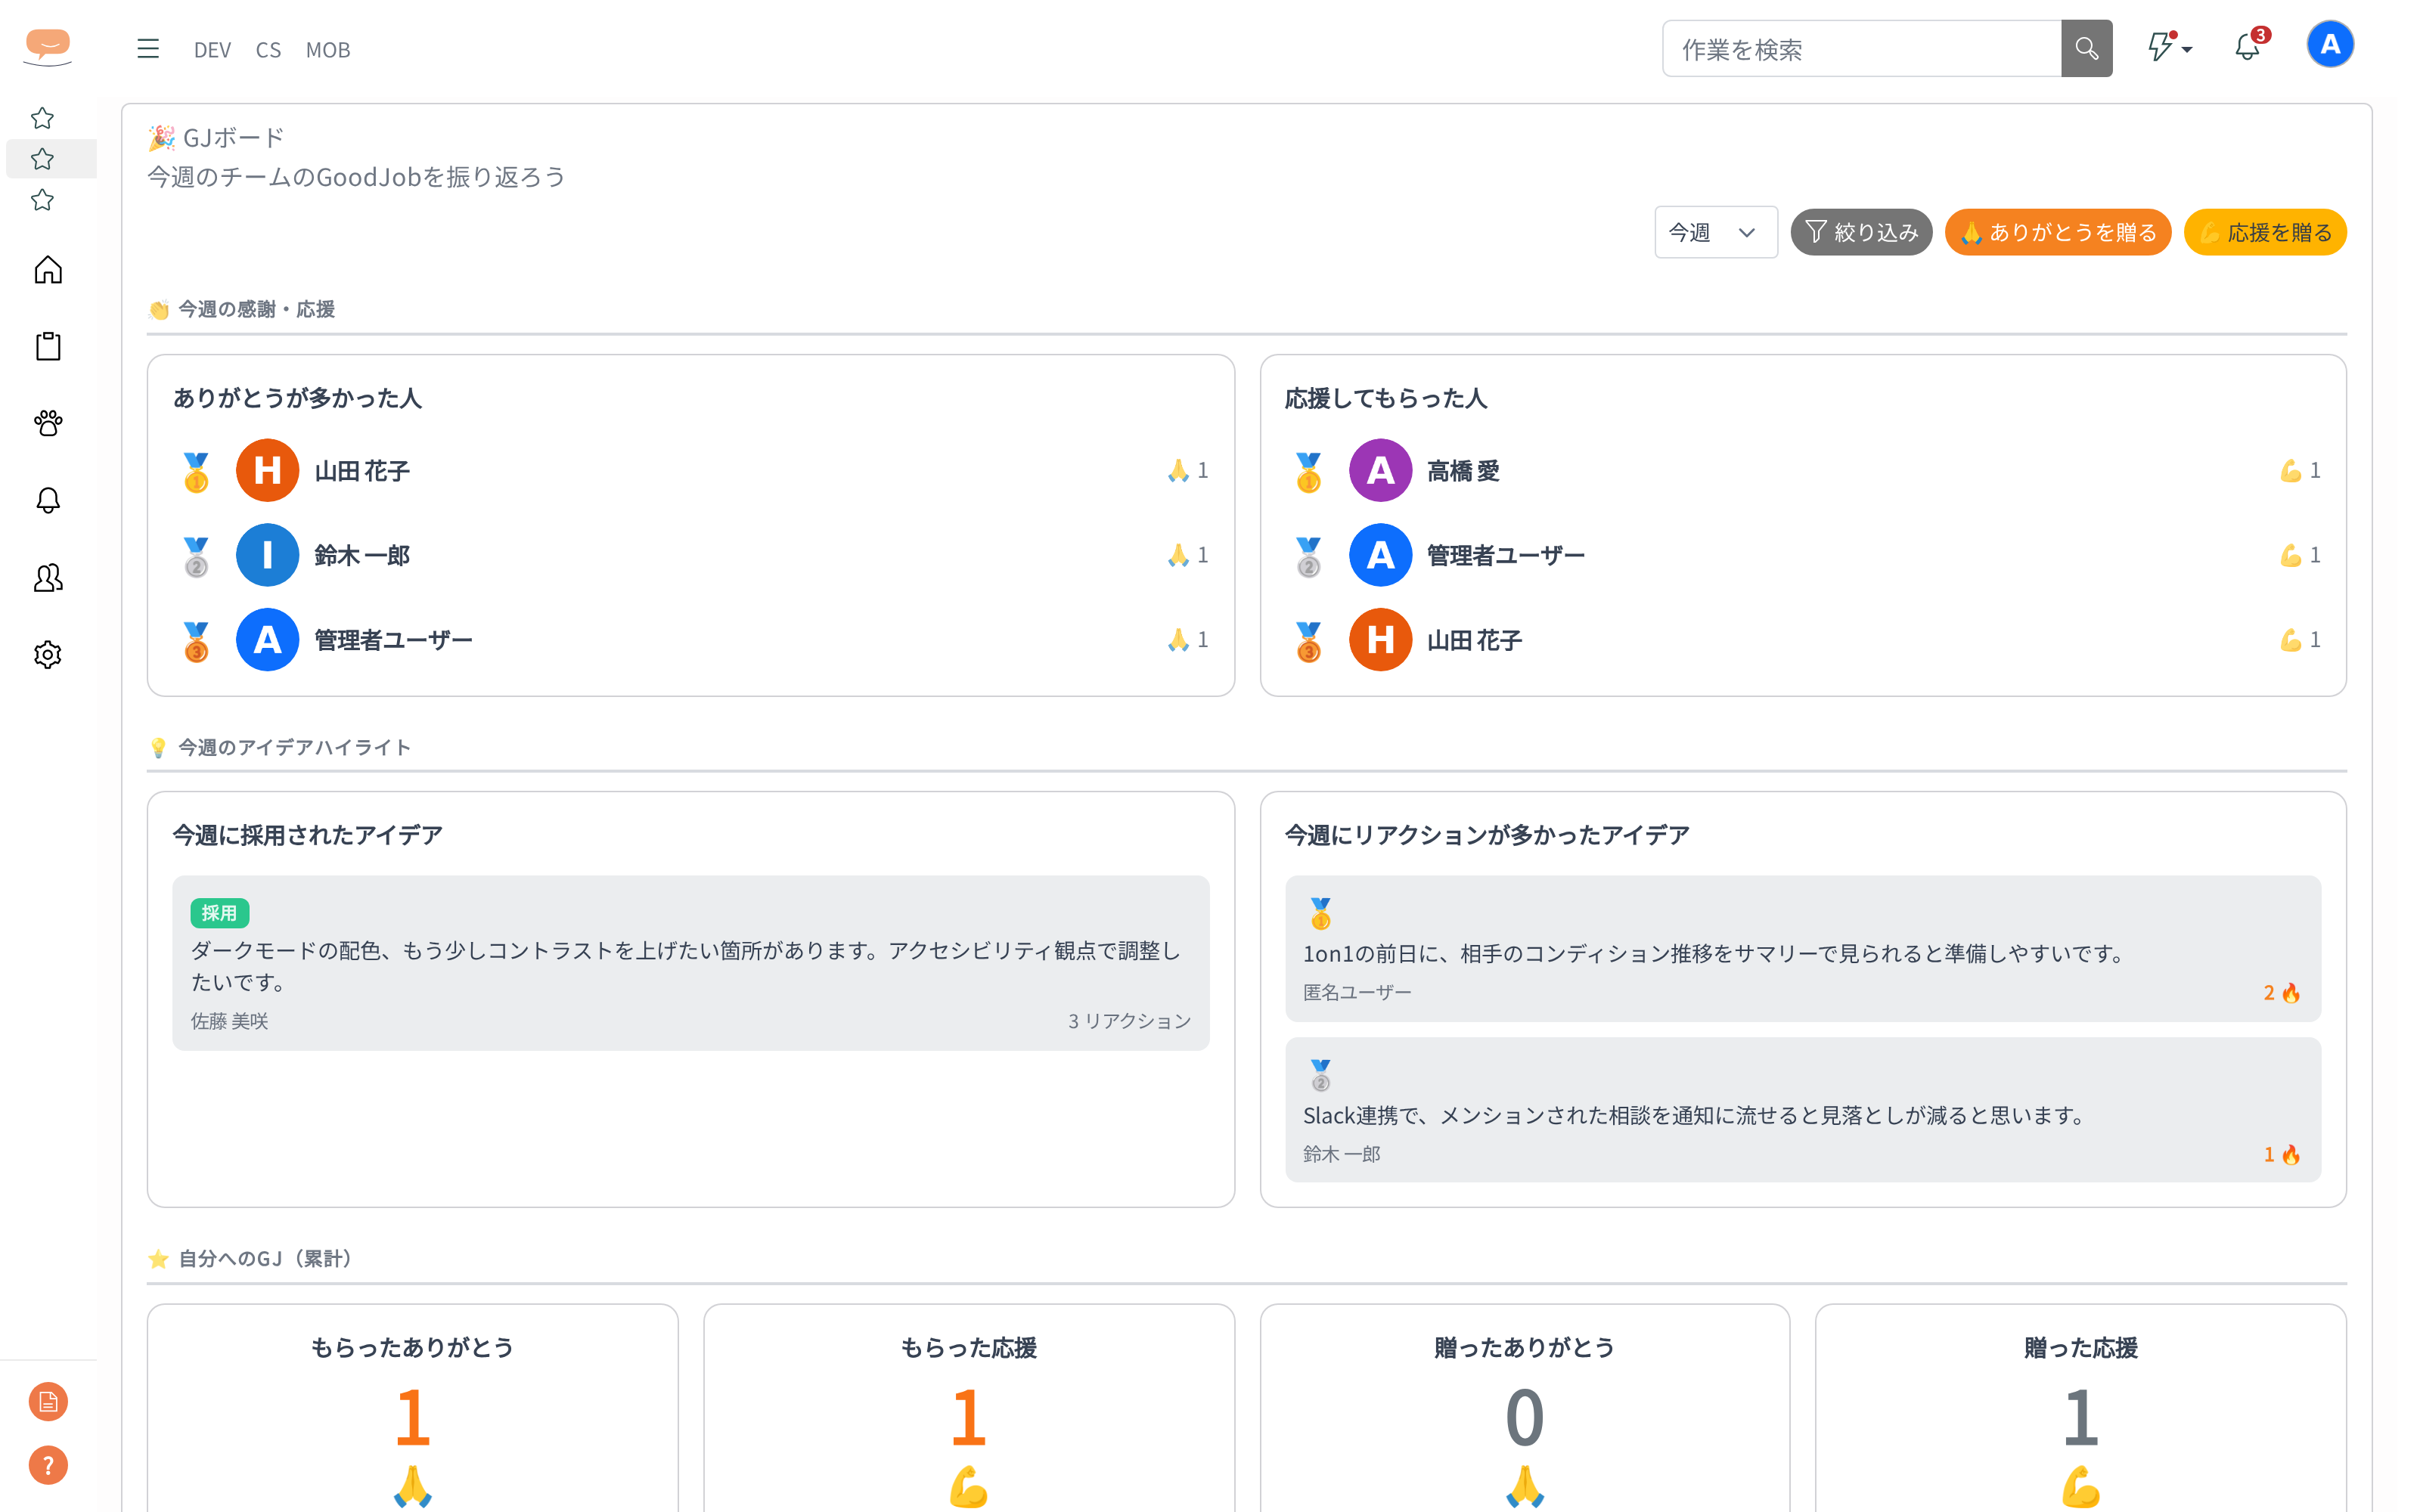Click the もらったありがとう stat card
This screenshot has height=1512, width=2420.
click(412, 1408)
